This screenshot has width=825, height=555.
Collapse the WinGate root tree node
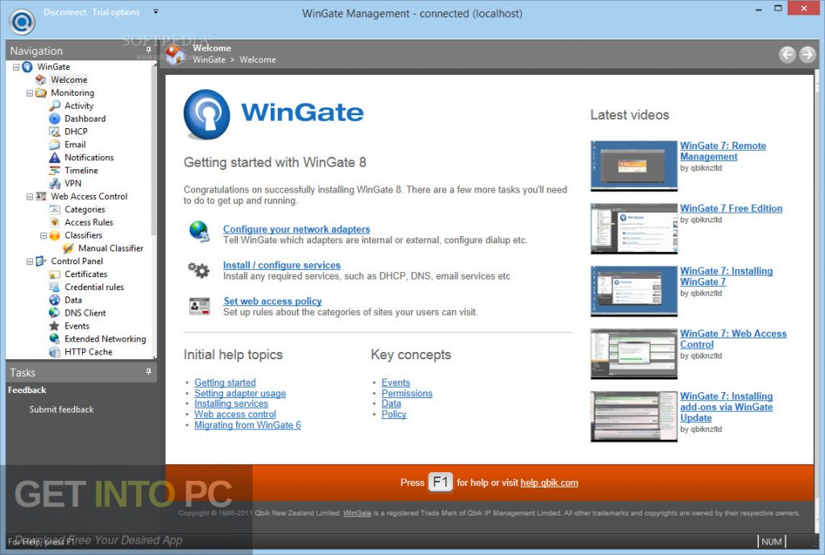tap(16, 67)
